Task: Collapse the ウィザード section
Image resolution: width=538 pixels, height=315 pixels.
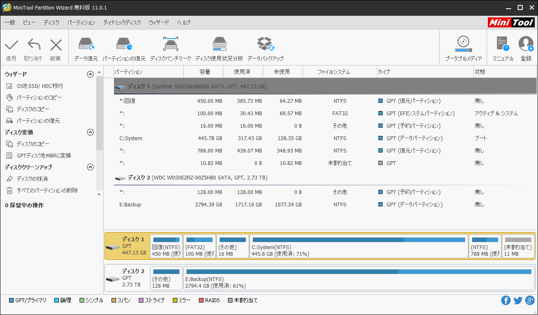Action: click(x=90, y=74)
